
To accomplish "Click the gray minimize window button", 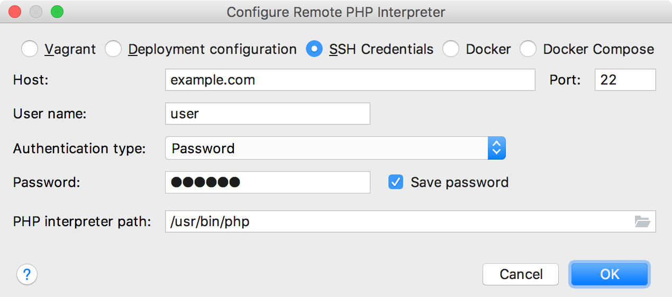I will click(36, 12).
